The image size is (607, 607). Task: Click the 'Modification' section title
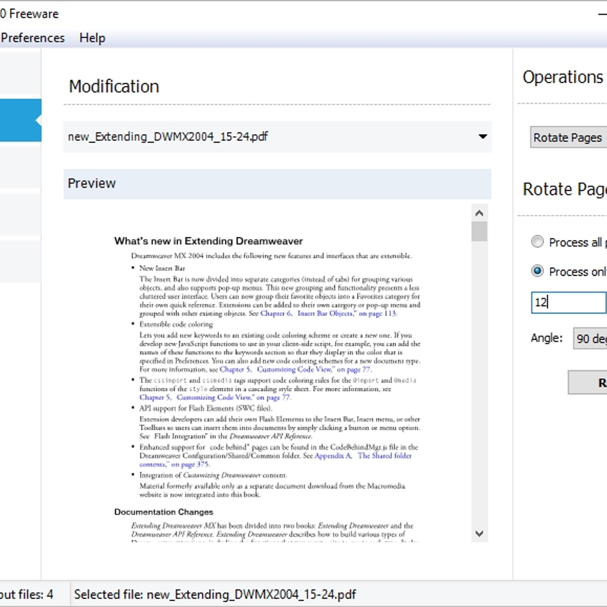pyautogui.click(x=114, y=86)
